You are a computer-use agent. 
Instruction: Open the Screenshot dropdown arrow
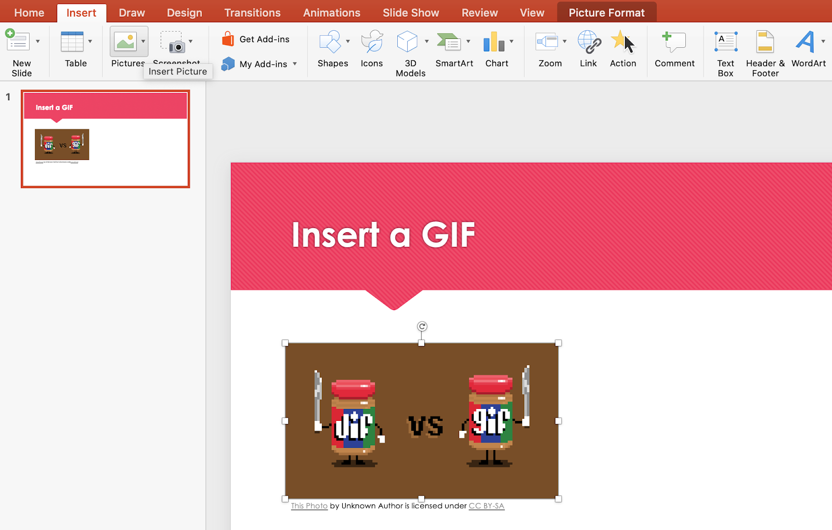click(190, 41)
